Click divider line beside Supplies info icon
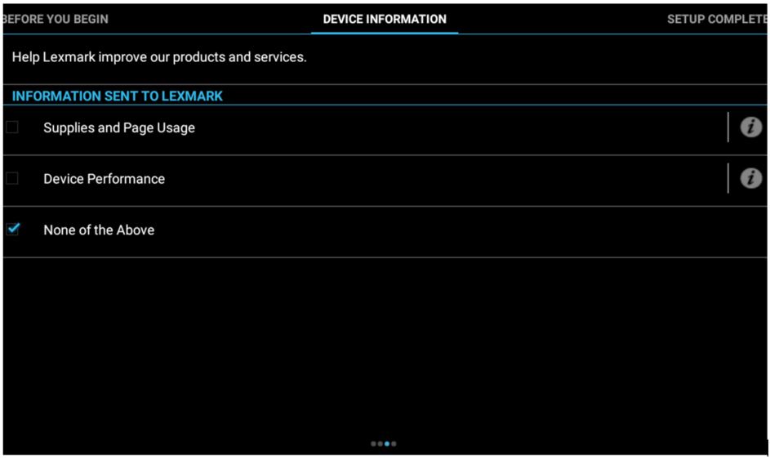This screenshot has width=770, height=460. (728, 127)
